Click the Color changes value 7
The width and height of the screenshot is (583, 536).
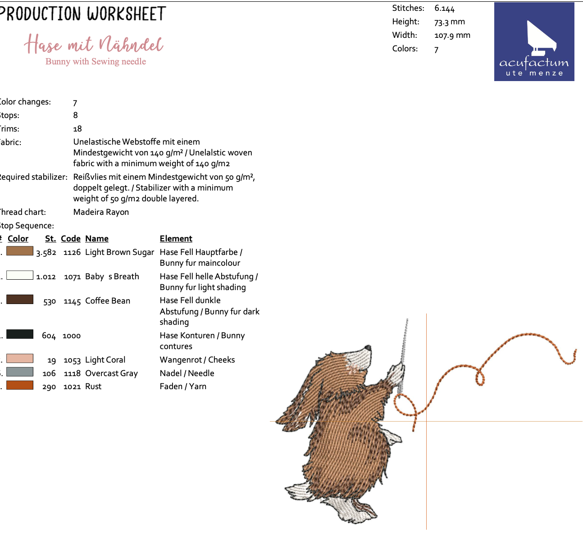(x=75, y=103)
